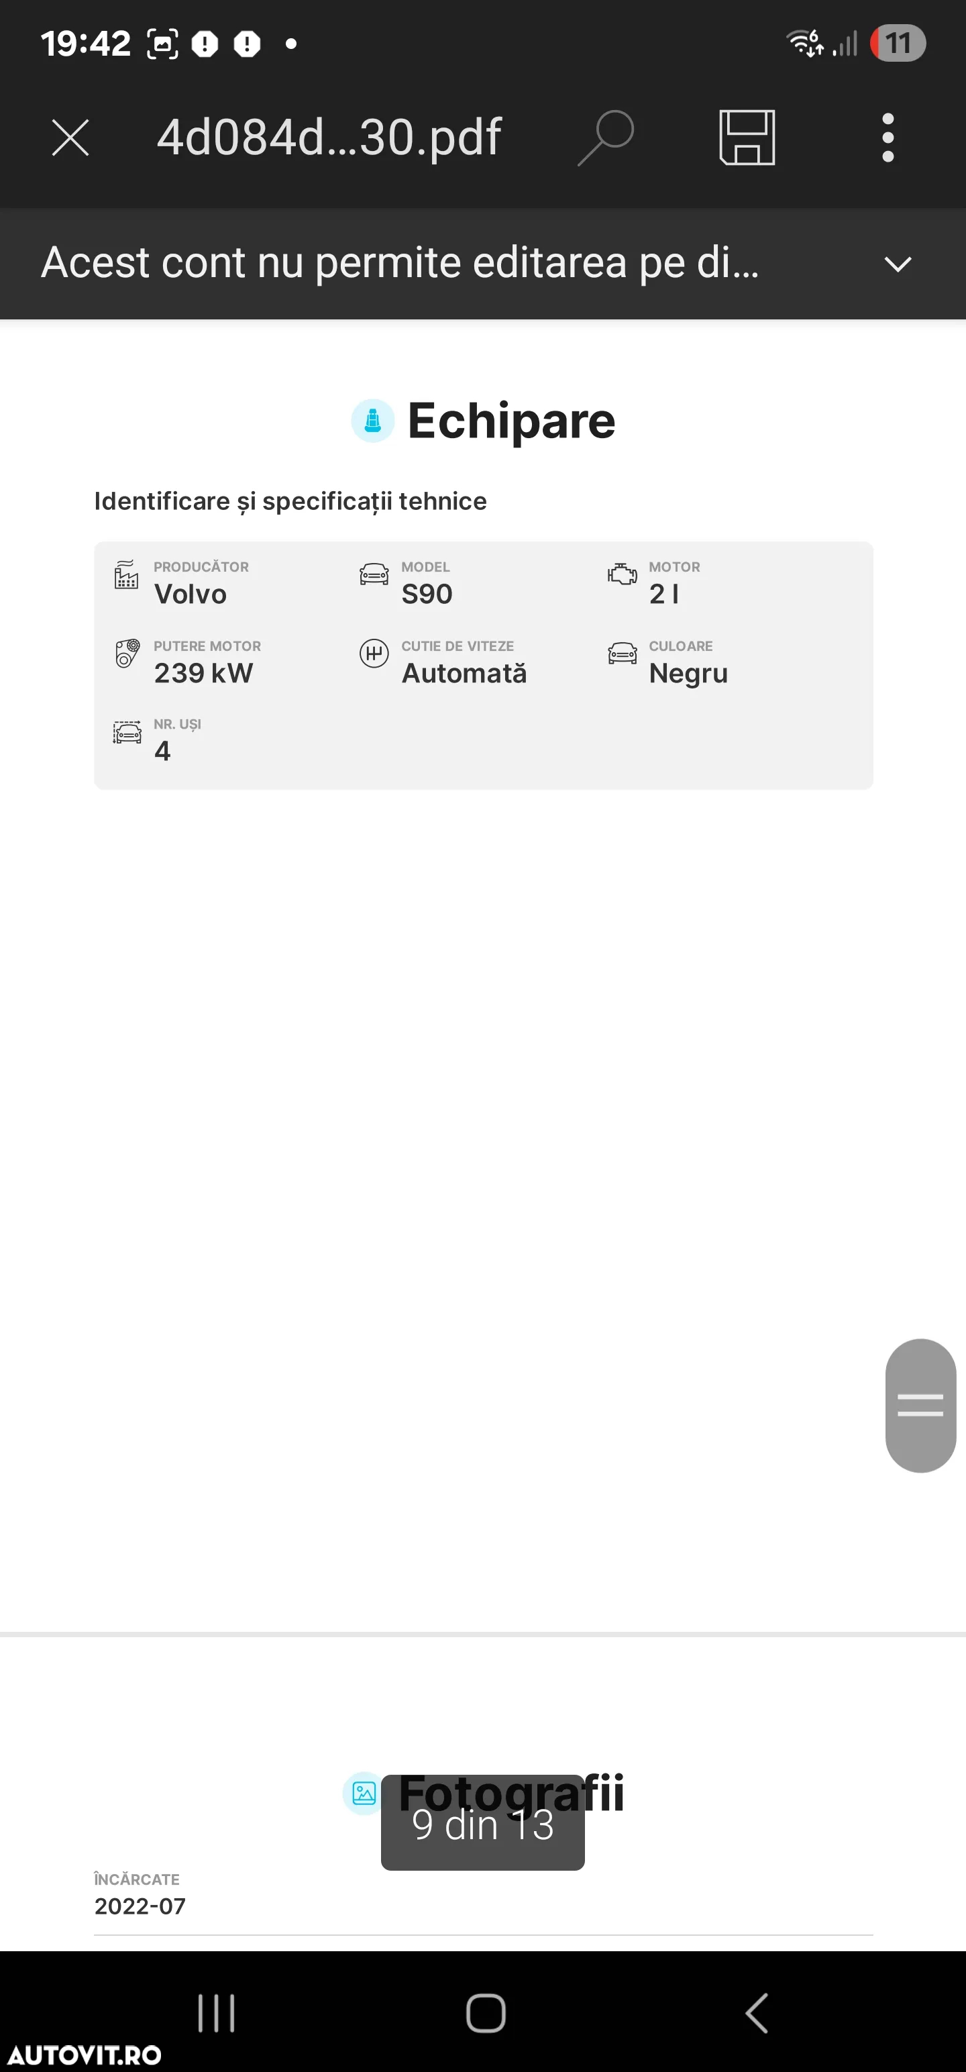Open search with the magnifier icon
The height and width of the screenshot is (2072, 966).
tap(606, 138)
